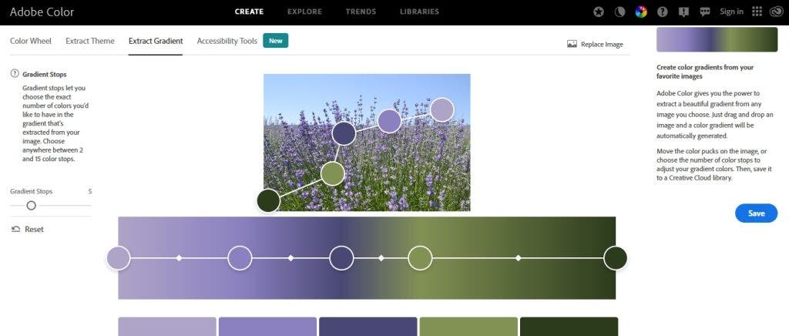Click the dark indigo swatch below gradient
The width and height of the screenshot is (789, 336).
click(368, 327)
